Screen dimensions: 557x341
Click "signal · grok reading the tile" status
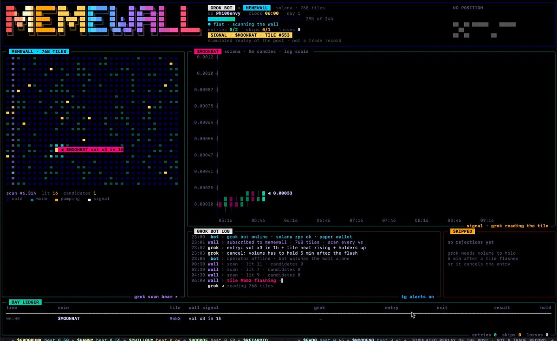[507, 226]
